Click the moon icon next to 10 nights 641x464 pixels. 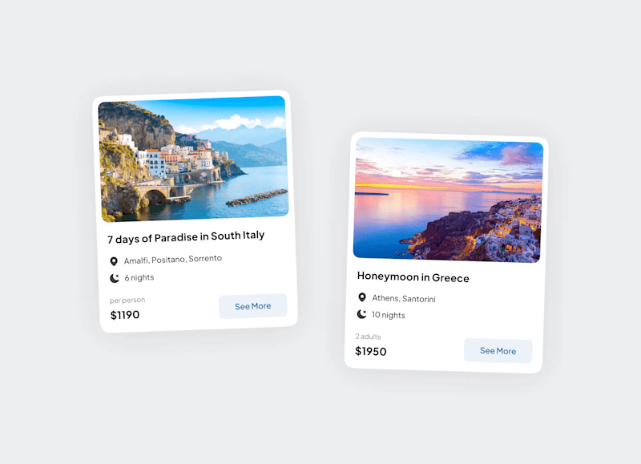(361, 314)
